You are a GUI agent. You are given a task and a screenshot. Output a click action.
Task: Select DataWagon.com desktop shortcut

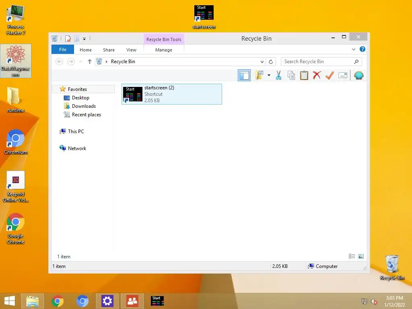tap(16, 61)
